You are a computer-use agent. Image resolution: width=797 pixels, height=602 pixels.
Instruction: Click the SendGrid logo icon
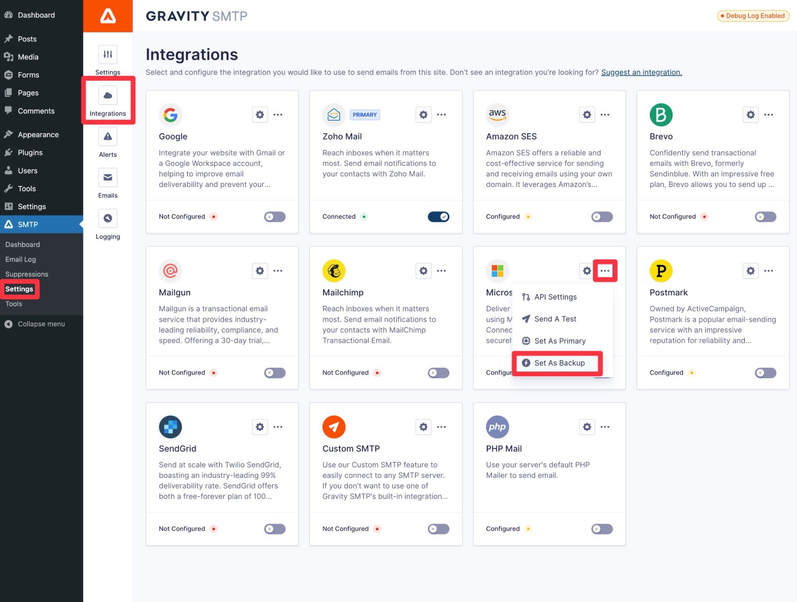coord(171,427)
